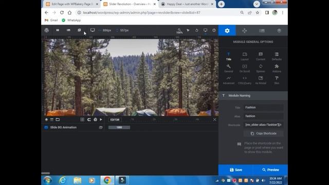Select the Slide BG Animation row
Image resolution: width=329 pixels, height=185 pixels.
pos(74,127)
